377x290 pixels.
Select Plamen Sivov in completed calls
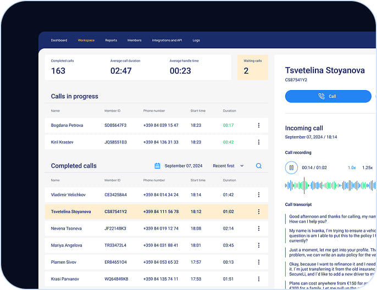point(64,262)
